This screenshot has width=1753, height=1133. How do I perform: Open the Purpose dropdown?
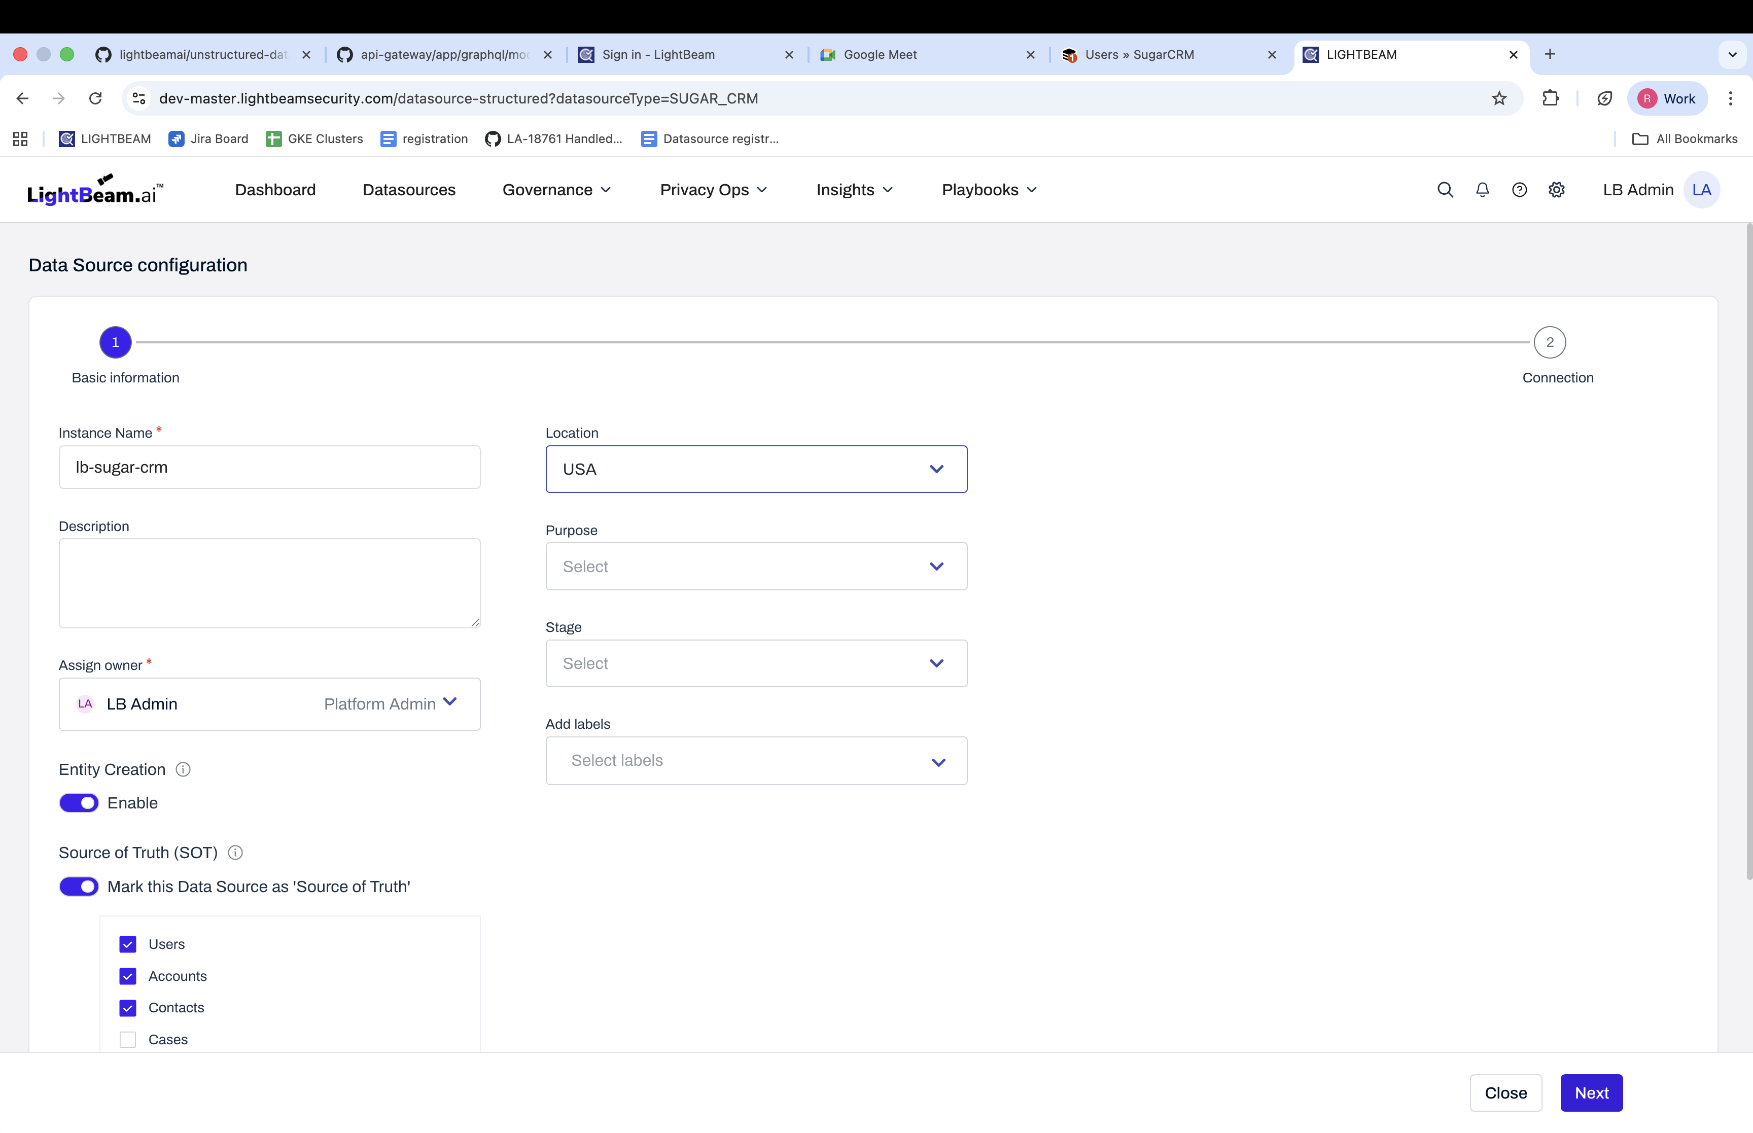(x=755, y=566)
